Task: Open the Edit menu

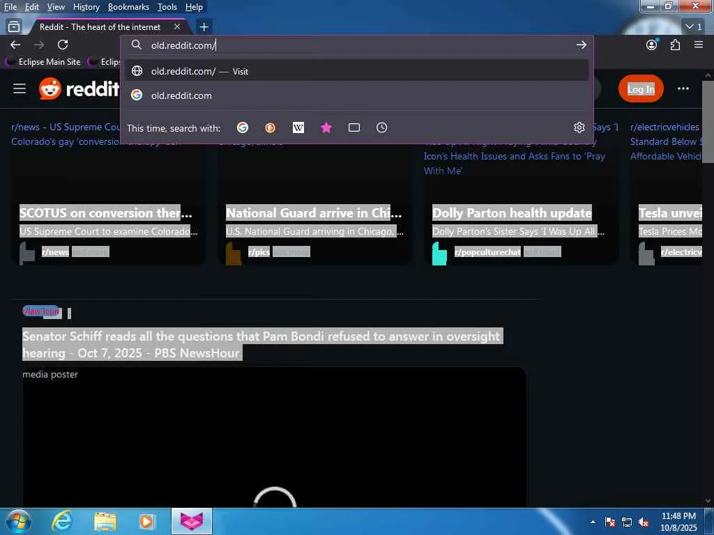Action: pyautogui.click(x=32, y=7)
